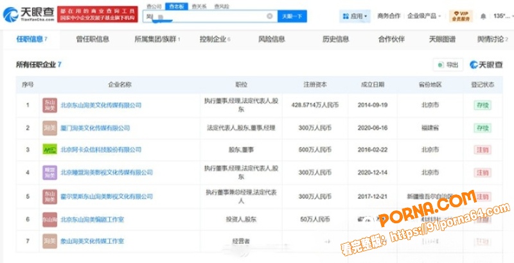Open the 合作伙伴 tab
Image resolution: width=514 pixels, height=263 pixels.
click(391, 39)
